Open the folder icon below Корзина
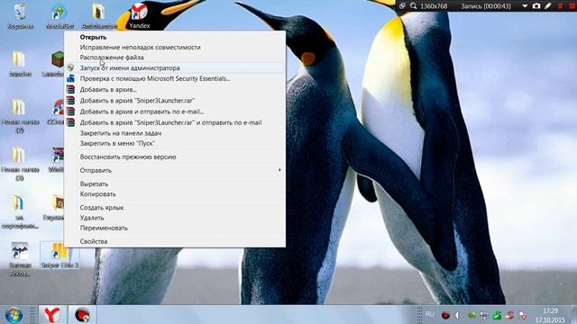Screen dimensions: 577x324 click(x=20, y=63)
